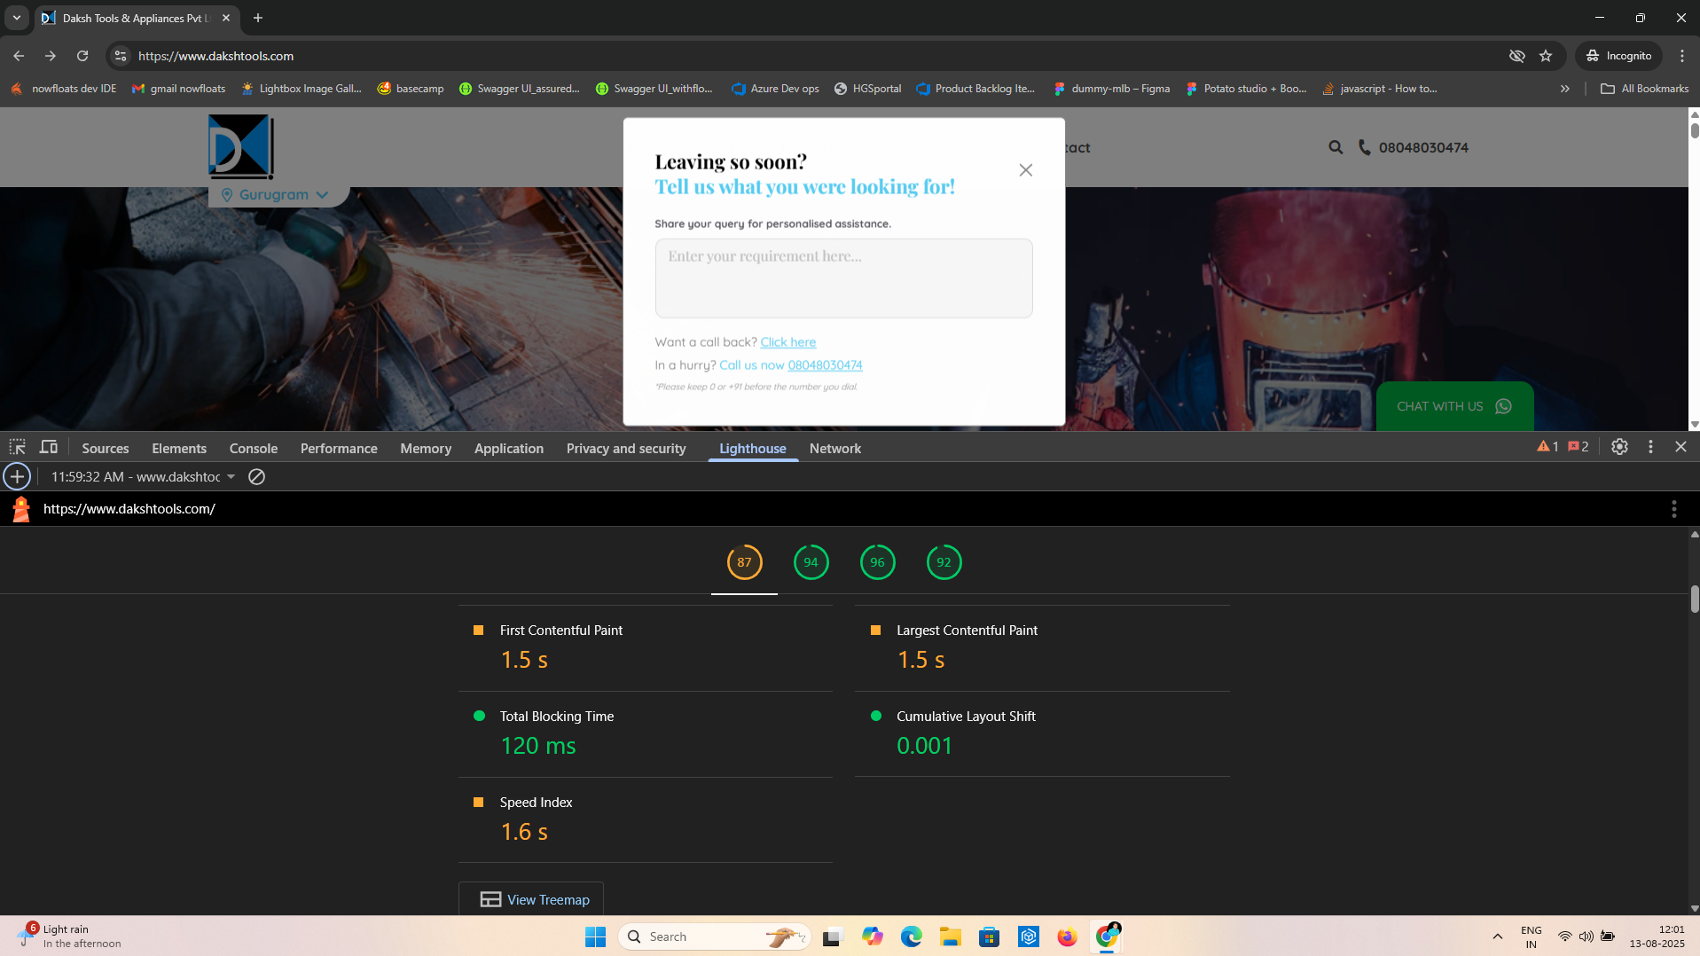The width and height of the screenshot is (1700, 956).
Task: Click the website search magnifier icon
Action: click(1336, 147)
